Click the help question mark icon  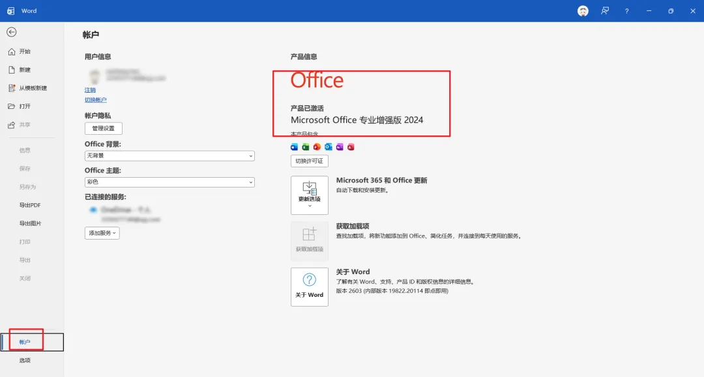[x=627, y=11]
